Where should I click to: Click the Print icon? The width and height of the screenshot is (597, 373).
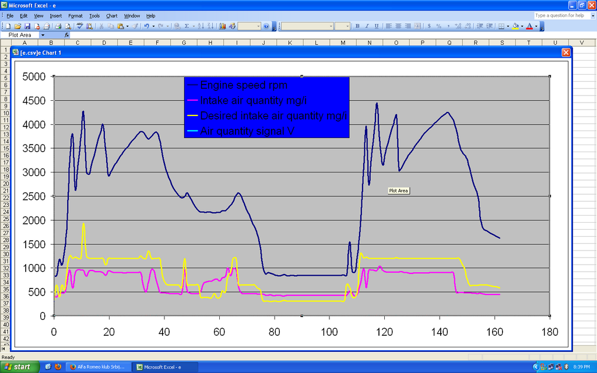point(58,26)
